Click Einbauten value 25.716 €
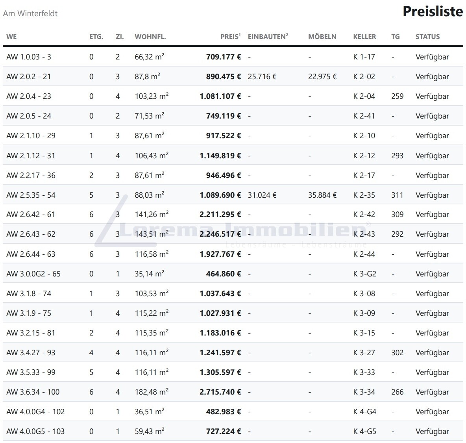Viewport: 466px width, 443px height. [262, 77]
